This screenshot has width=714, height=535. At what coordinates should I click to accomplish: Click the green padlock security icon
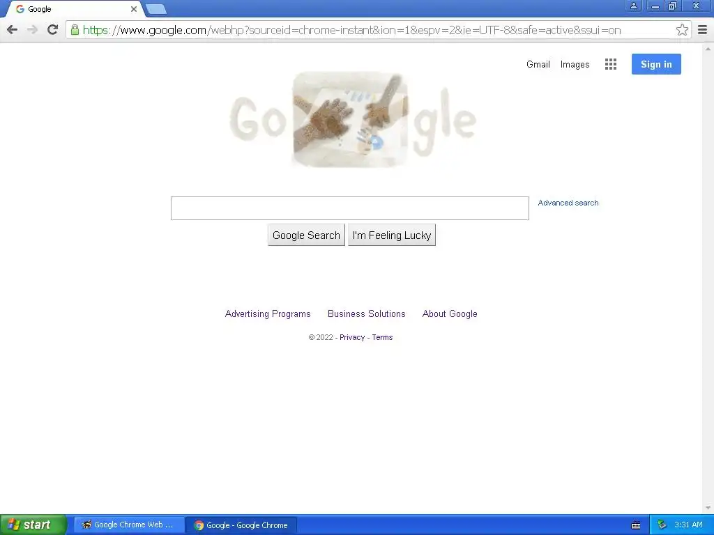tap(75, 30)
